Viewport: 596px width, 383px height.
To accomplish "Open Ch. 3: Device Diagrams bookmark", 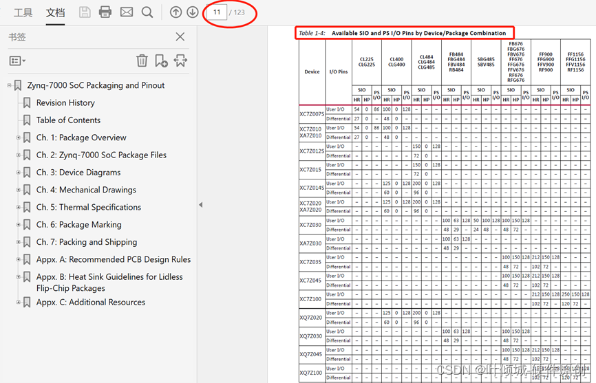I will pyautogui.click(x=78, y=173).
